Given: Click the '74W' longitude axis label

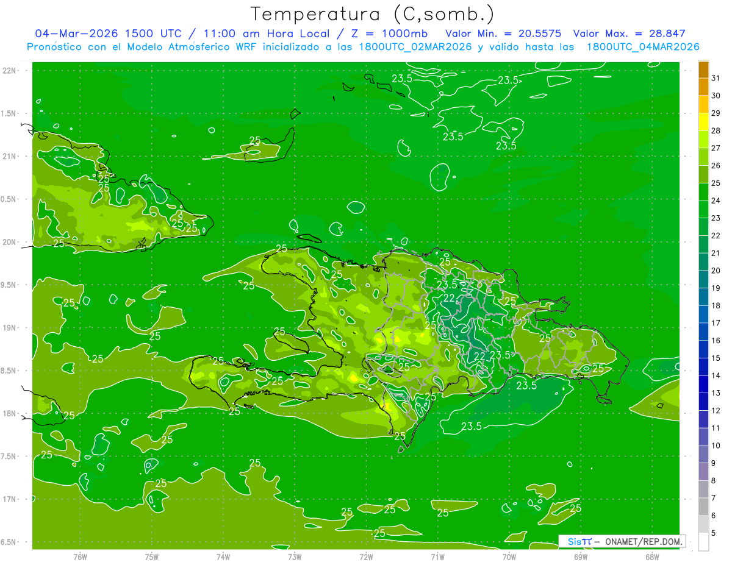Looking at the screenshot, I should 223,556.
